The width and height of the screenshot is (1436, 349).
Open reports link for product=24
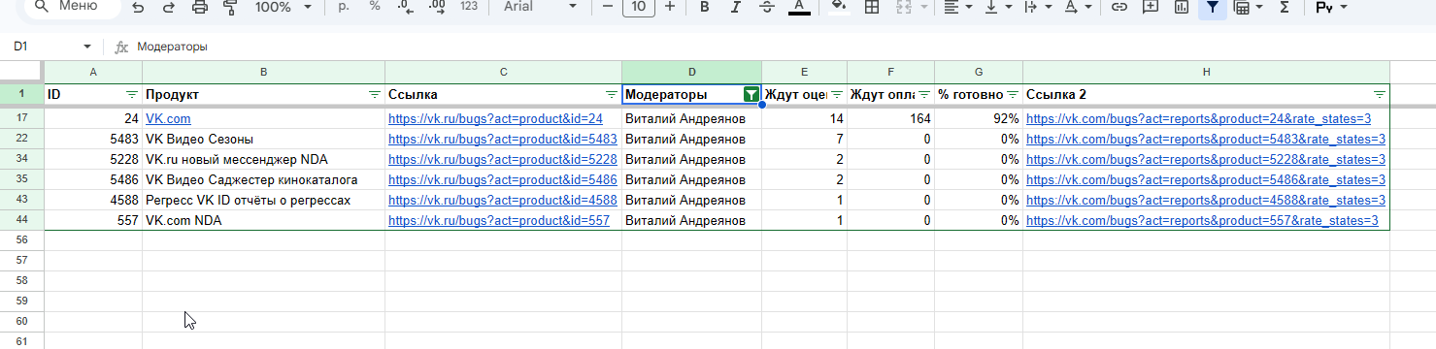pos(1198,119)
